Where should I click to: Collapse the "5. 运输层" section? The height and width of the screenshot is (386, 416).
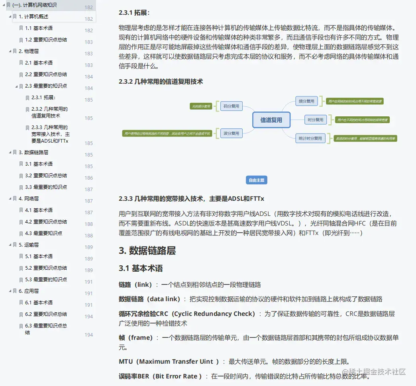pyautogui.click(x=10, y=245)
